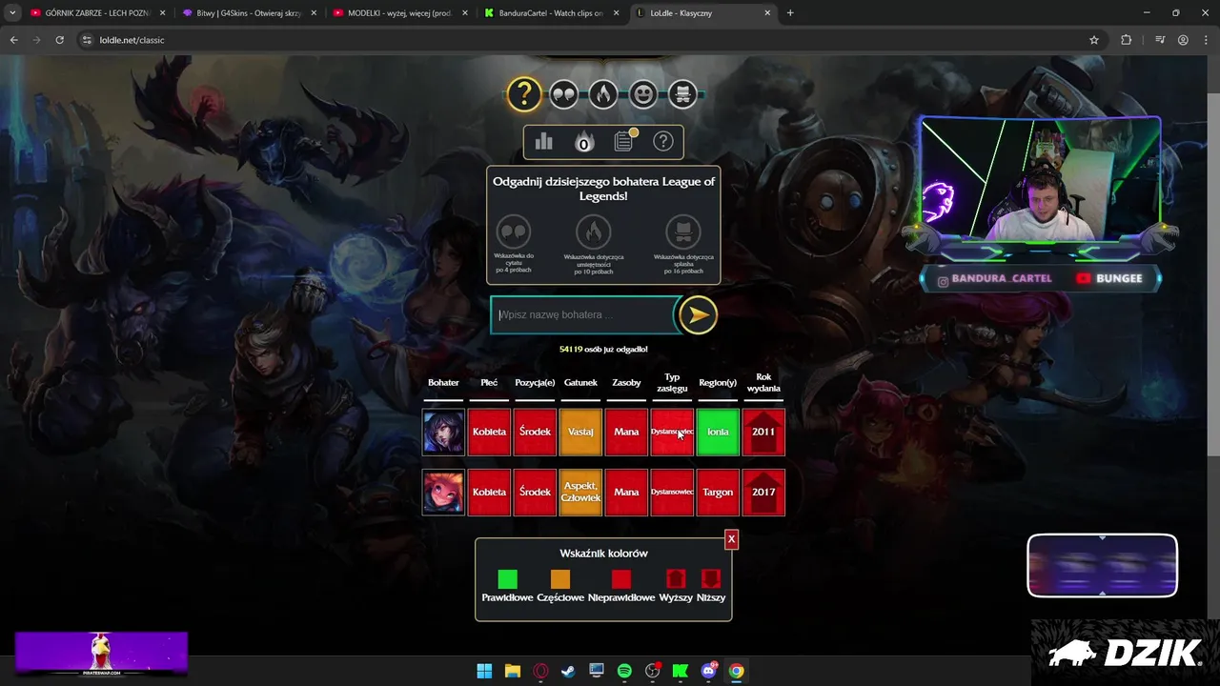Click the red Nieprawidłowe legend swatch
This screenshot has height=686, width=1220.
tap(621, 578)
